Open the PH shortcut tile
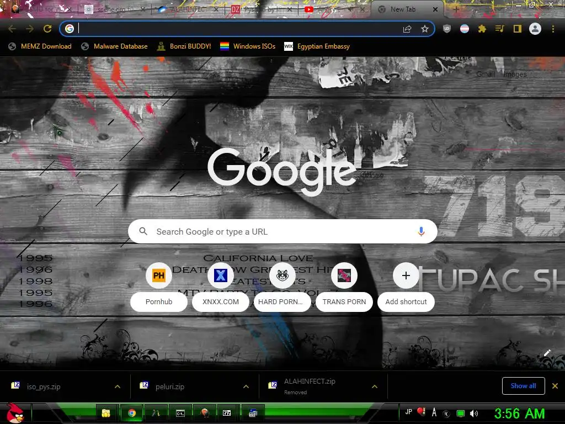The height and width of the screenshot is (424, 565). [159, 287]
